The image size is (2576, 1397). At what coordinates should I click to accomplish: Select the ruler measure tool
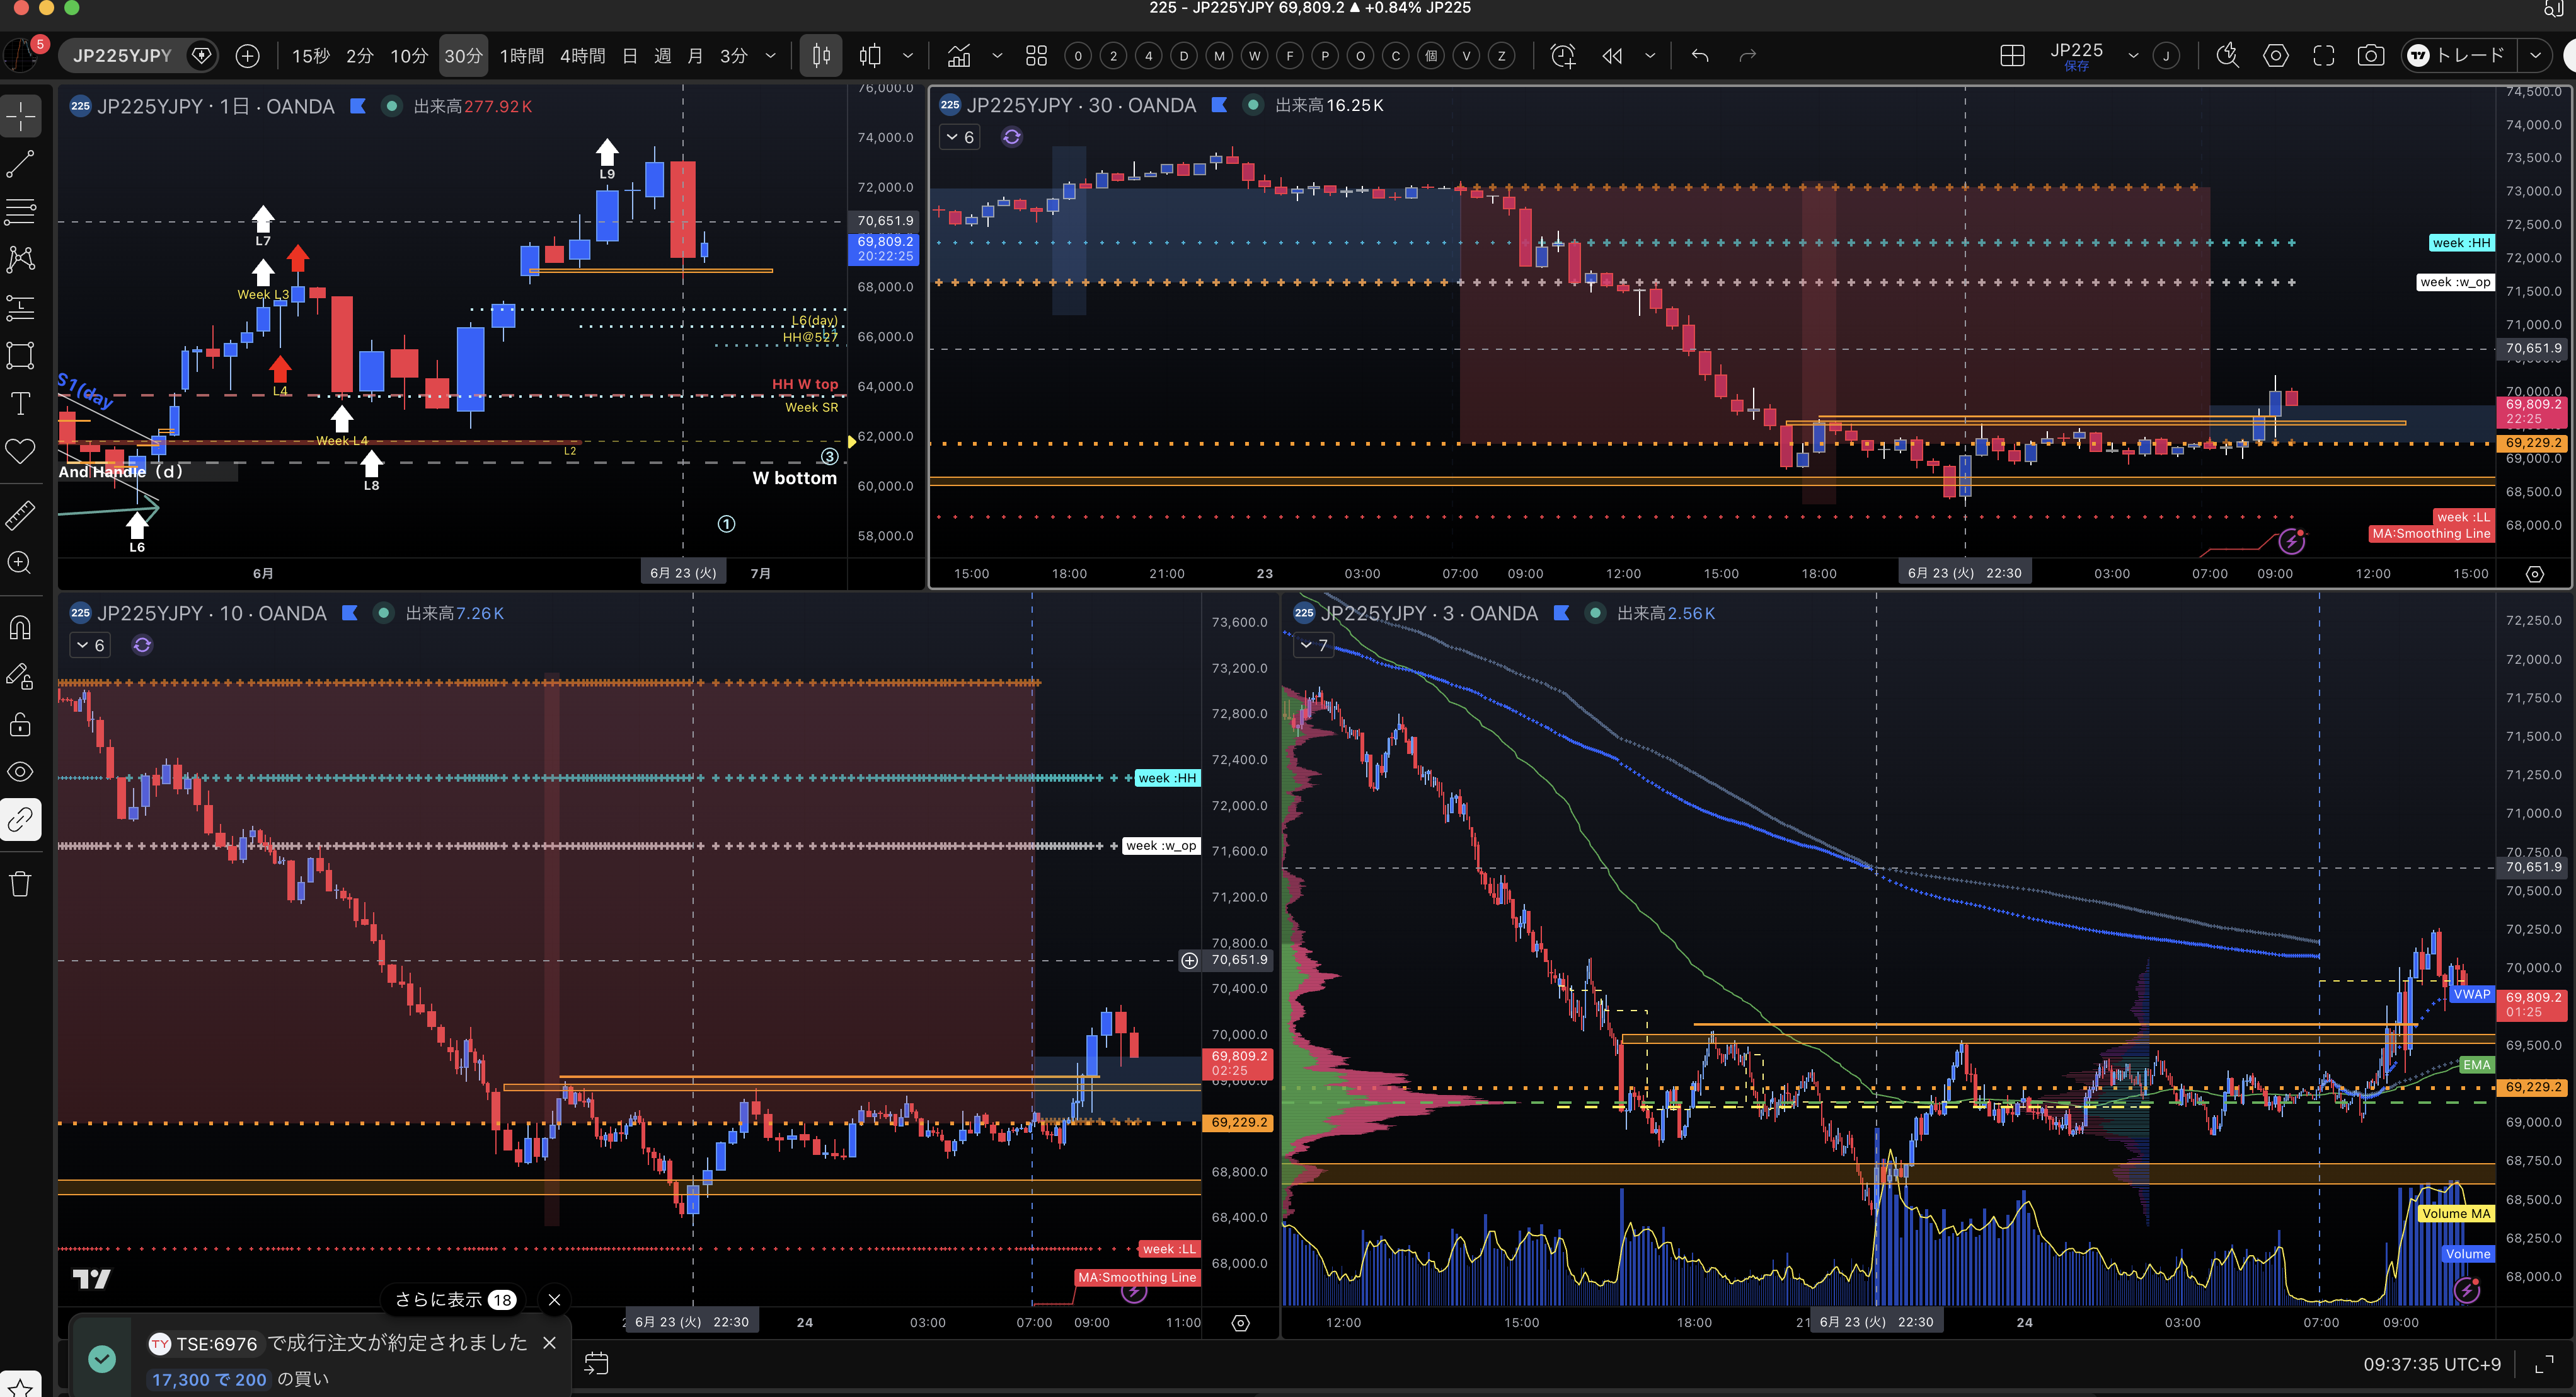tap(21, 514)
